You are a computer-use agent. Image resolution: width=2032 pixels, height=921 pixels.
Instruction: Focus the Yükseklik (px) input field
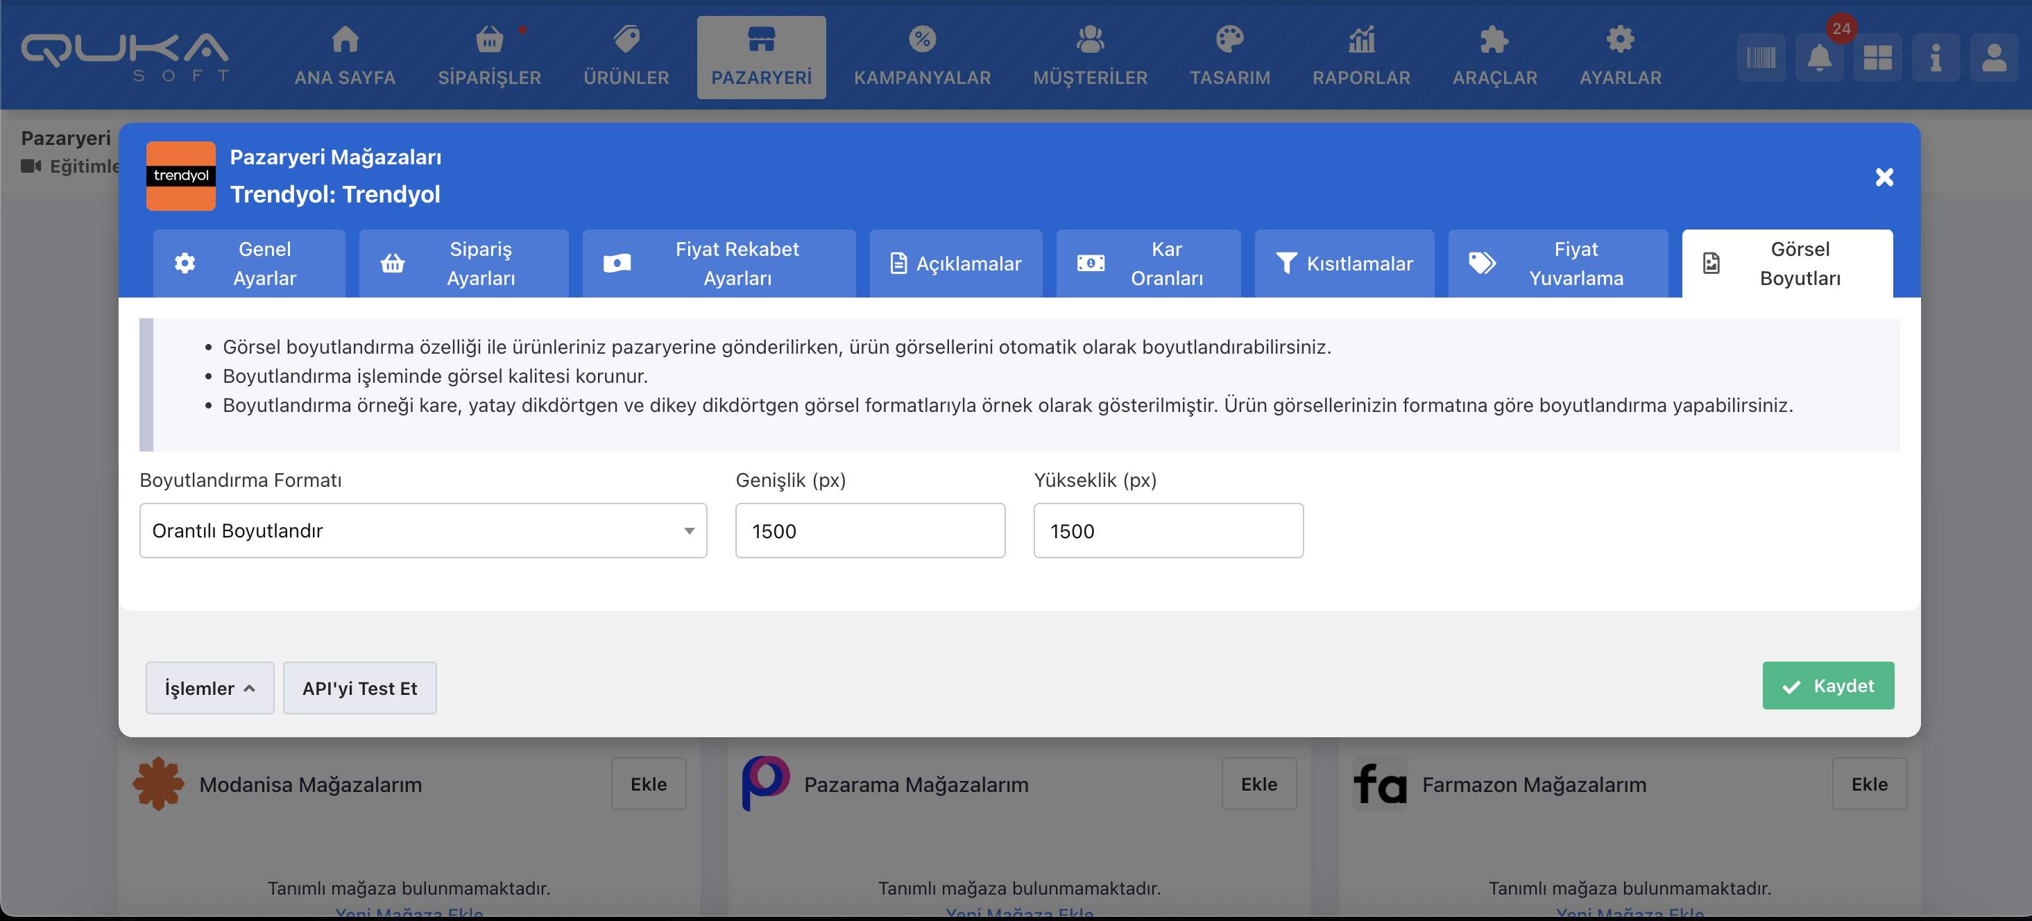point(1168,531)
